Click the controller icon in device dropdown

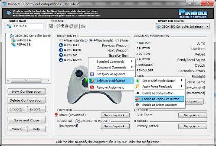click(x=159, y=26)
